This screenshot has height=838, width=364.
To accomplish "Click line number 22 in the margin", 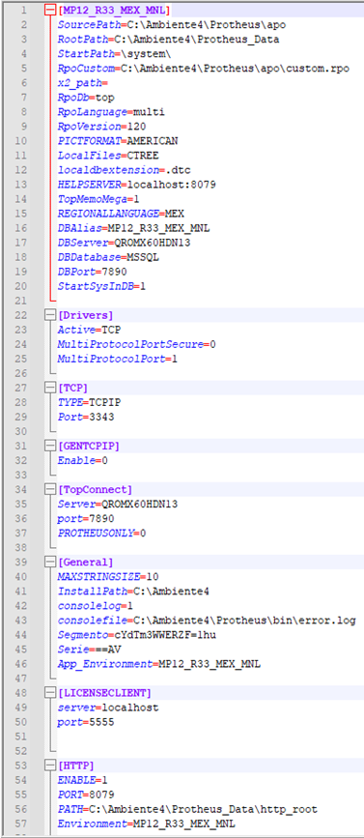I will 20,315.
